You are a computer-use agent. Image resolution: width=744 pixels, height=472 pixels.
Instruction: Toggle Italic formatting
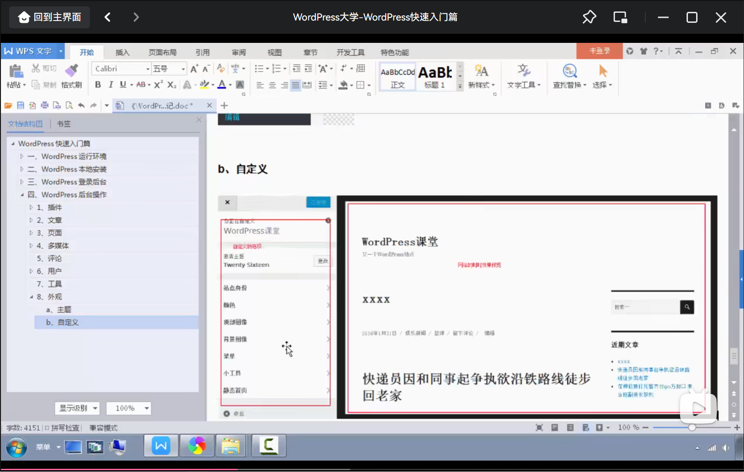tap(110, 85)
